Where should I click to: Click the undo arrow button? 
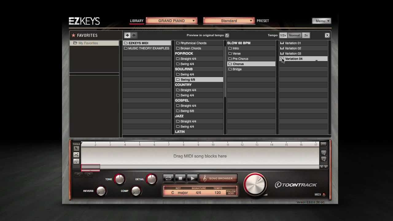coord(78,174)
